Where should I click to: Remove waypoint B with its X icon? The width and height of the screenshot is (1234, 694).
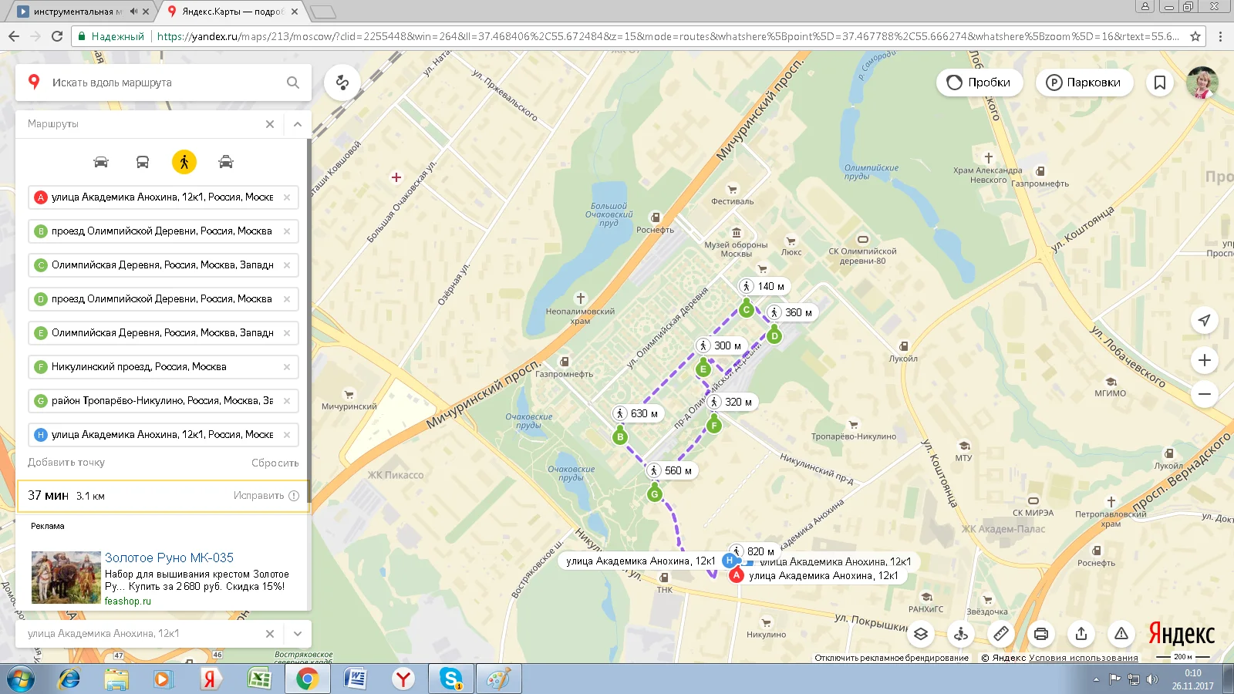click(x=287, y=231)
